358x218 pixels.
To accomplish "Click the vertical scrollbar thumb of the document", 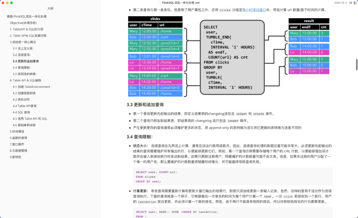I will (357, 65).
